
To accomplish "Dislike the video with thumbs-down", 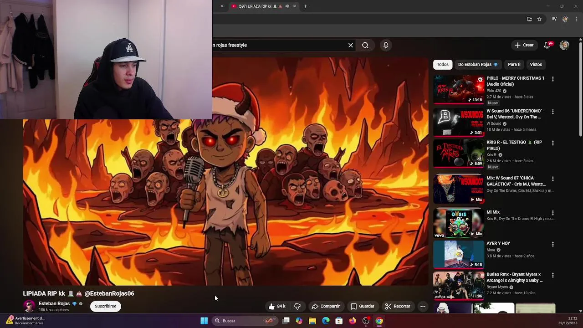I will pos(297,306).
